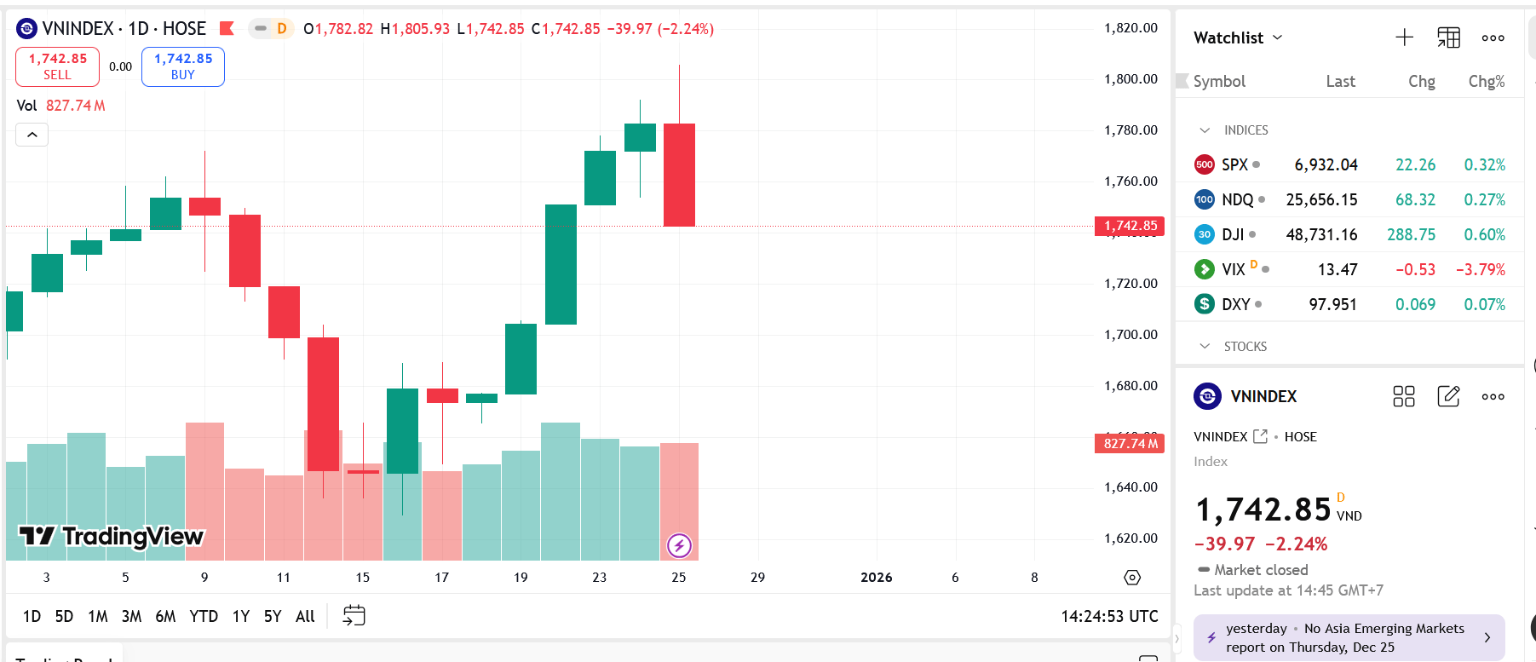Open chart axis settings gear
This screenshot has width=1536, height=662.
[x=1132, y=578]
